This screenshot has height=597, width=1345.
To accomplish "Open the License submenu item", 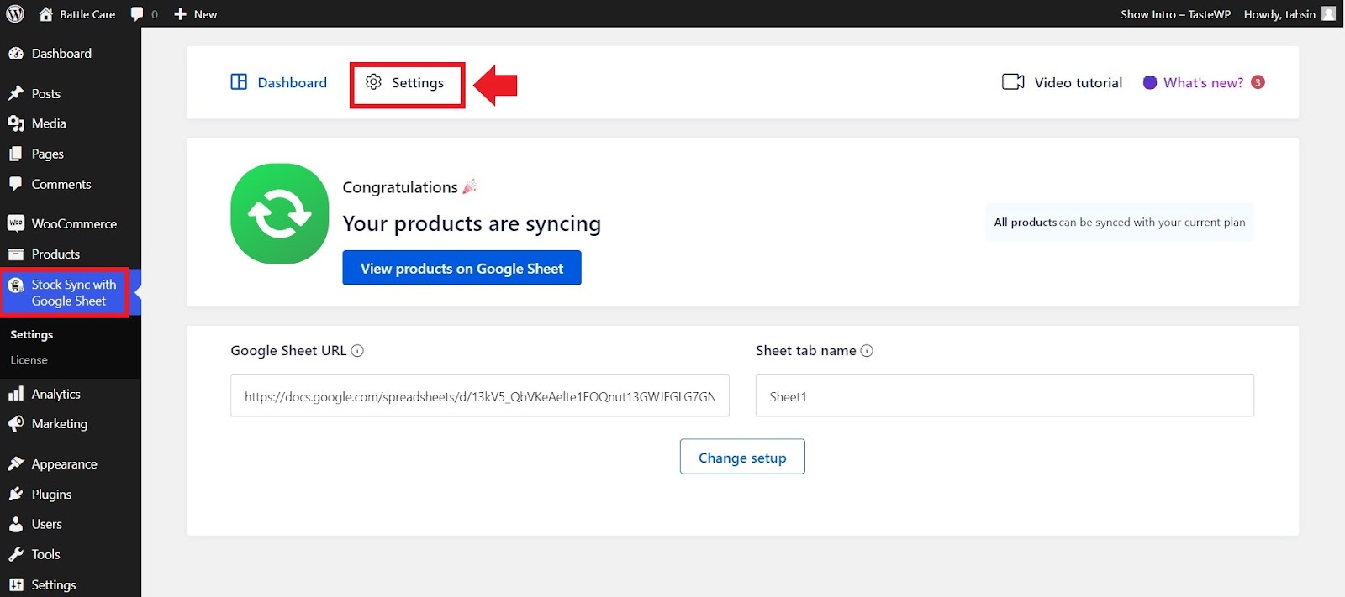I will (29, 360).
